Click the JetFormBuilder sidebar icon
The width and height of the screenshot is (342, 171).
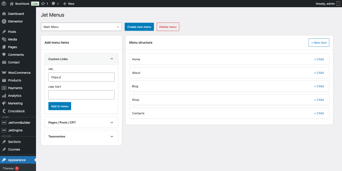pos(4,122)
